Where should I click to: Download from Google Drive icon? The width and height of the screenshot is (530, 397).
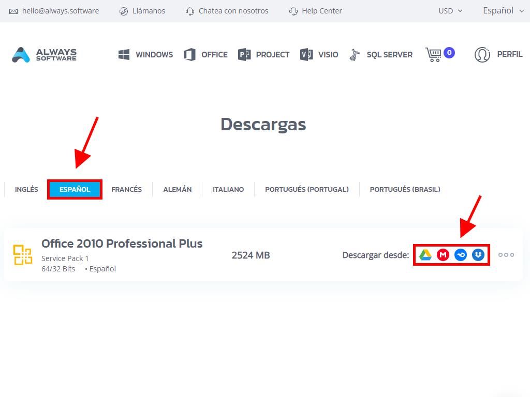point(425,255)
